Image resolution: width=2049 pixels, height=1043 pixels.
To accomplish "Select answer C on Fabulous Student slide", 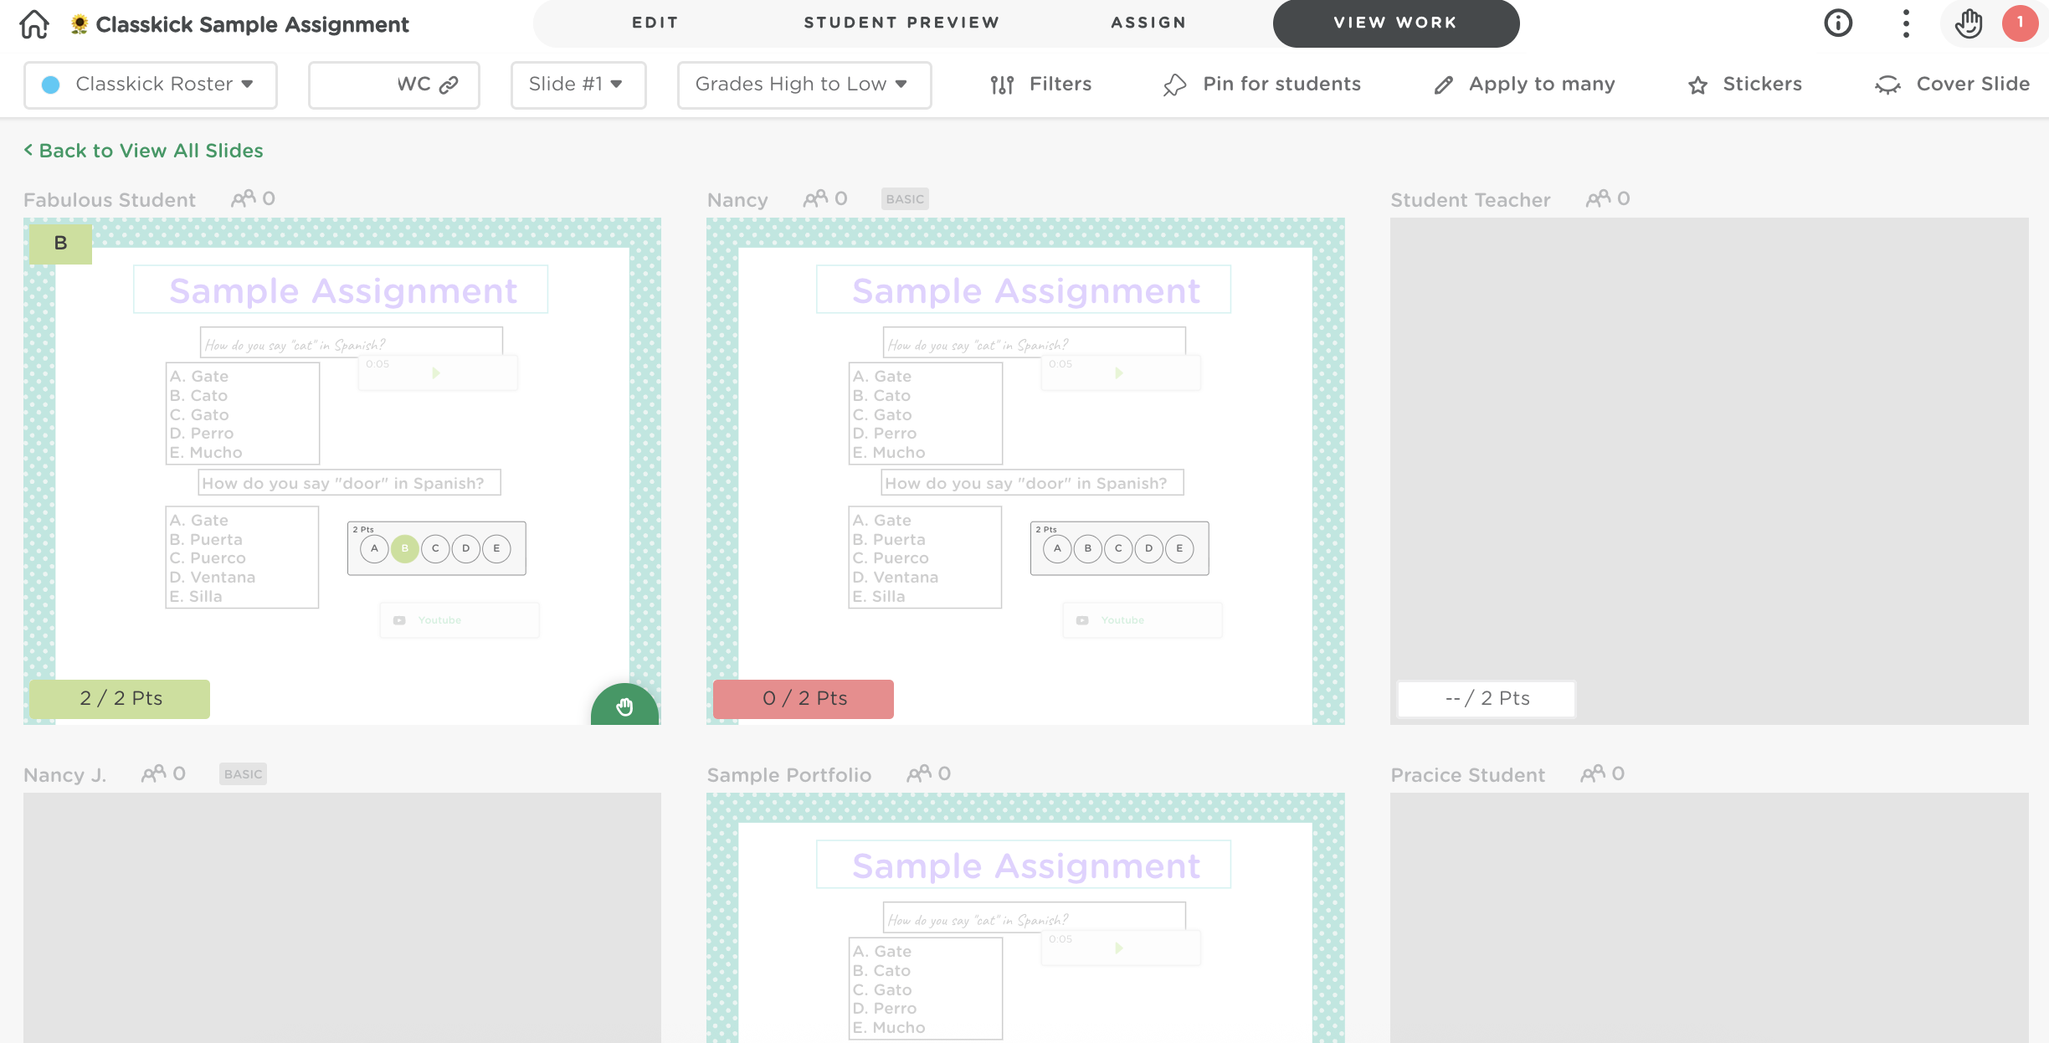I will [435, 548].
